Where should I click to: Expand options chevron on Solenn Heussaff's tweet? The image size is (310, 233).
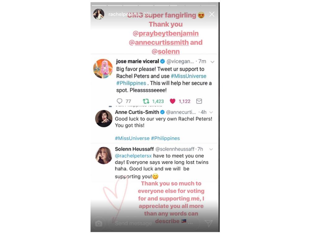pos(211,149)
